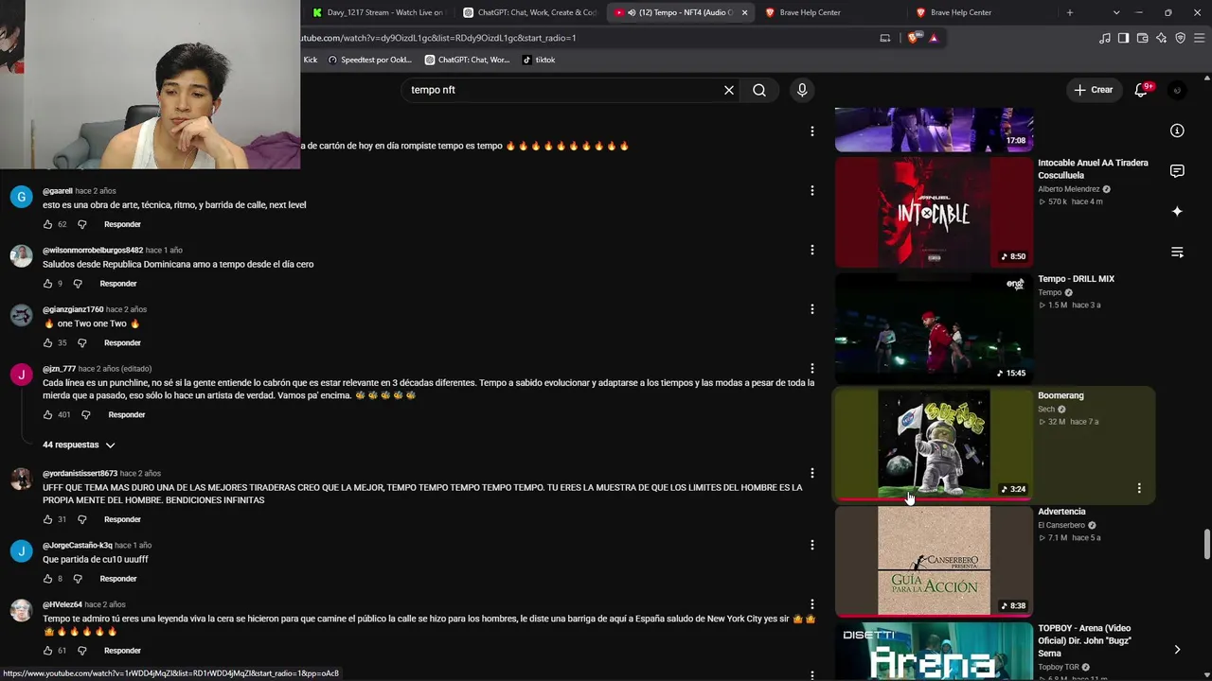This screenshot has width=1212, height=681.
Task: Open the tiktok bookmark
Action: 539,60
